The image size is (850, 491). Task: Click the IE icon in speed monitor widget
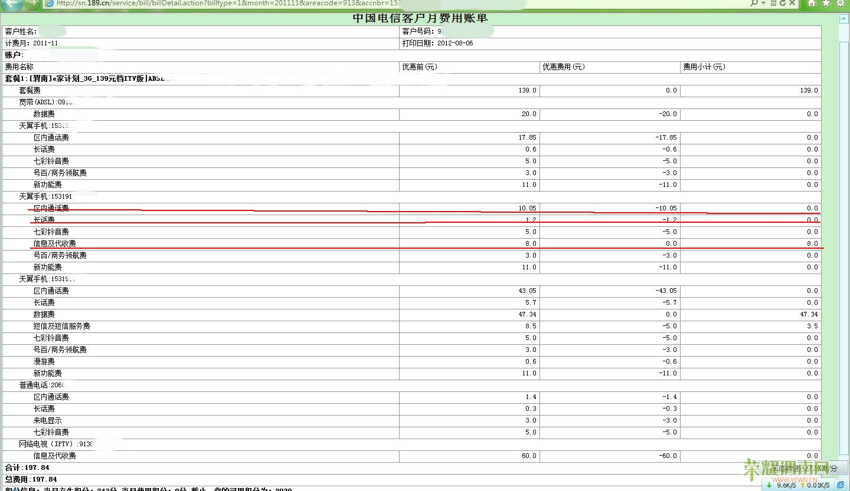pos(840,485)
